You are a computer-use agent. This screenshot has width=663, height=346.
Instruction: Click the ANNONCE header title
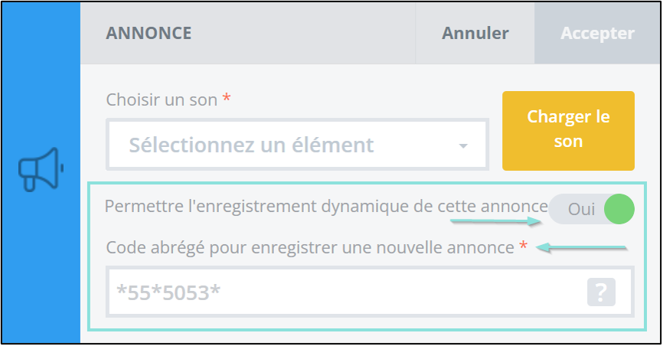[x=149, y=33]
